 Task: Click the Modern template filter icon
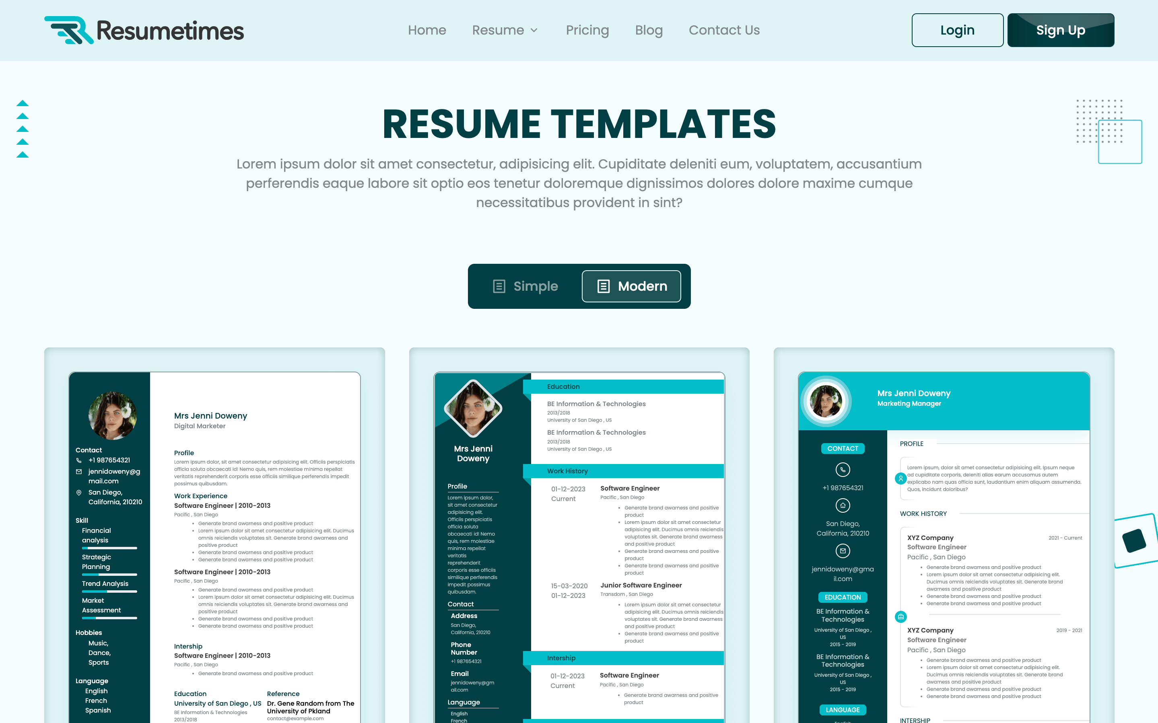pyautogui.click(x=602, y=286)
